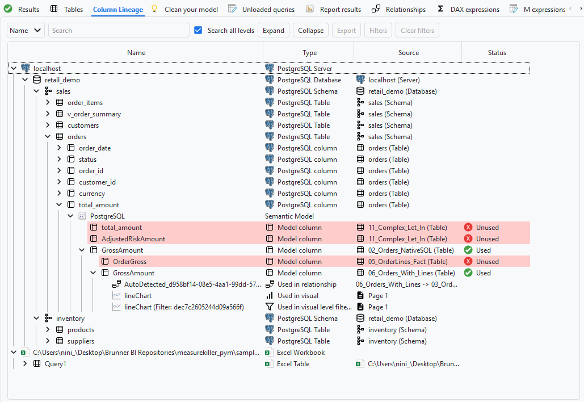Click the sigma DAX expressions icon
Screen dimensions: 584x402
pyautogui.click(x=440, y=9)
